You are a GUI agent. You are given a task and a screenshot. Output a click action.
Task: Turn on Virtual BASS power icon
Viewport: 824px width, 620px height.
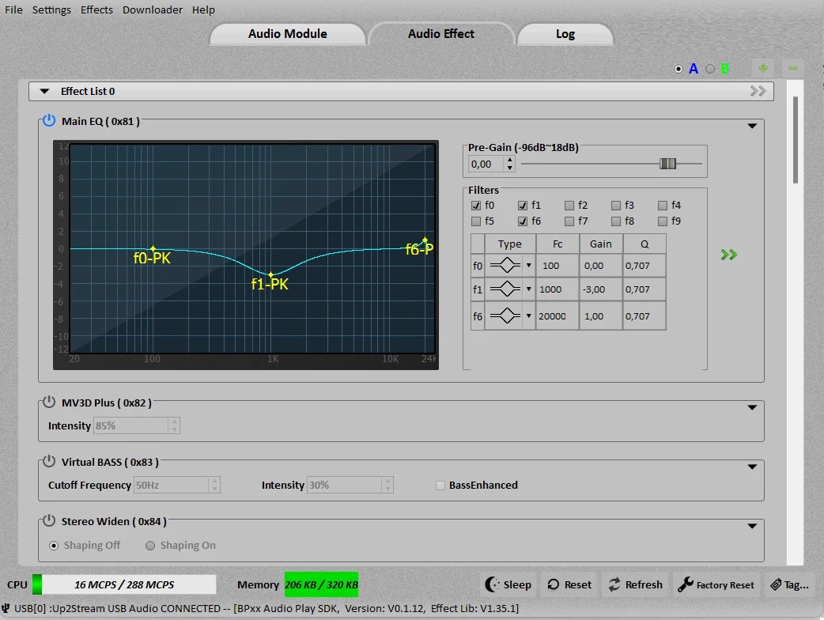point(49,462)
